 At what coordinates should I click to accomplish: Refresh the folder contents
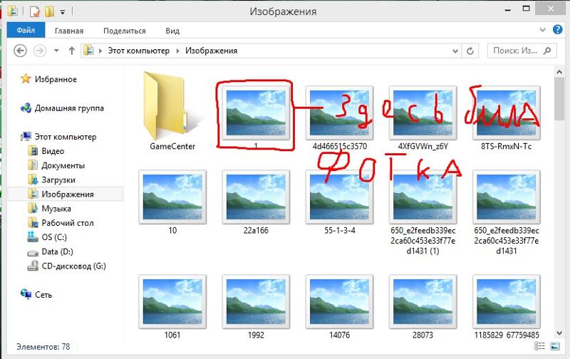[470, 51]
